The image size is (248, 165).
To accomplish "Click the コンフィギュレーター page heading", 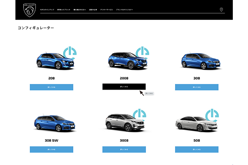I will point(36,28).
